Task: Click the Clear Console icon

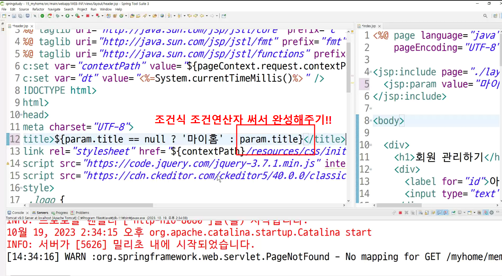Action: (420, 212)
